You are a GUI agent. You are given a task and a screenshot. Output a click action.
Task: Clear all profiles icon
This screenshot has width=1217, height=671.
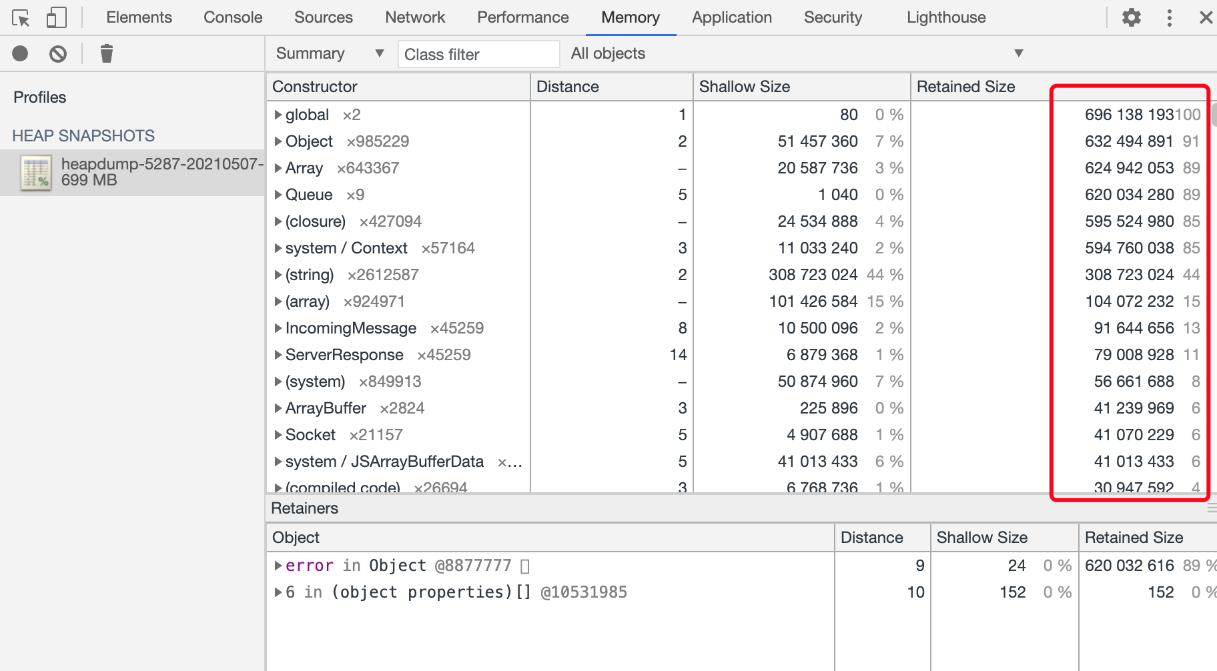(x=58, y=53)
